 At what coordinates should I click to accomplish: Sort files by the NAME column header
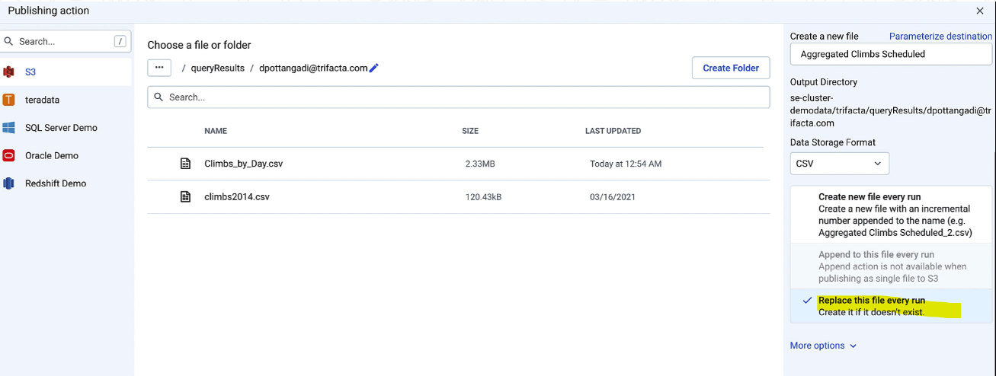pyautogui.click(x=216, y=131)
